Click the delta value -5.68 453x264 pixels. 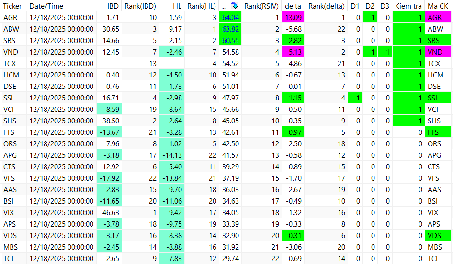click(x=294, y=29)
